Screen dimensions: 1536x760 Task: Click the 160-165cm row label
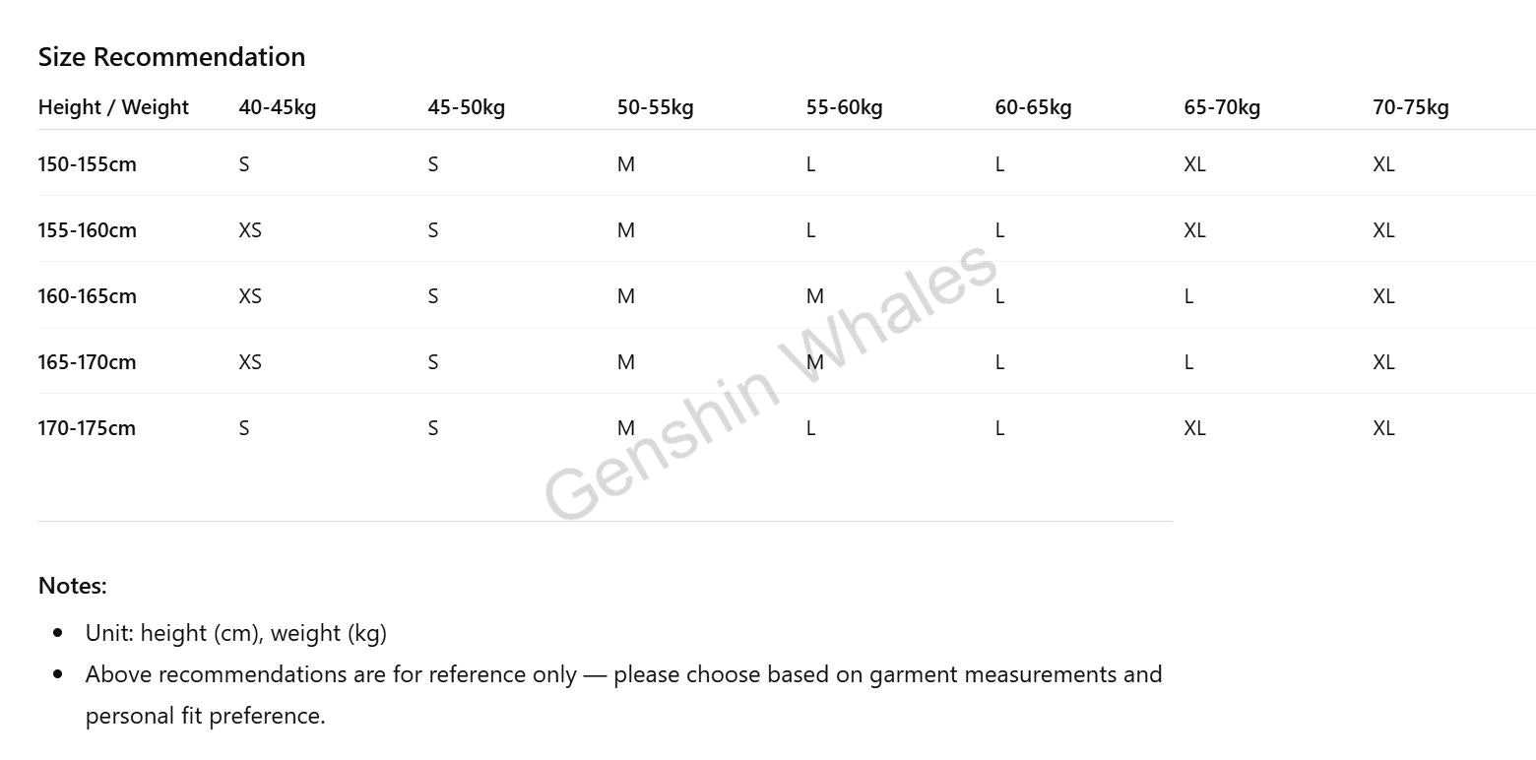point(87,296)
